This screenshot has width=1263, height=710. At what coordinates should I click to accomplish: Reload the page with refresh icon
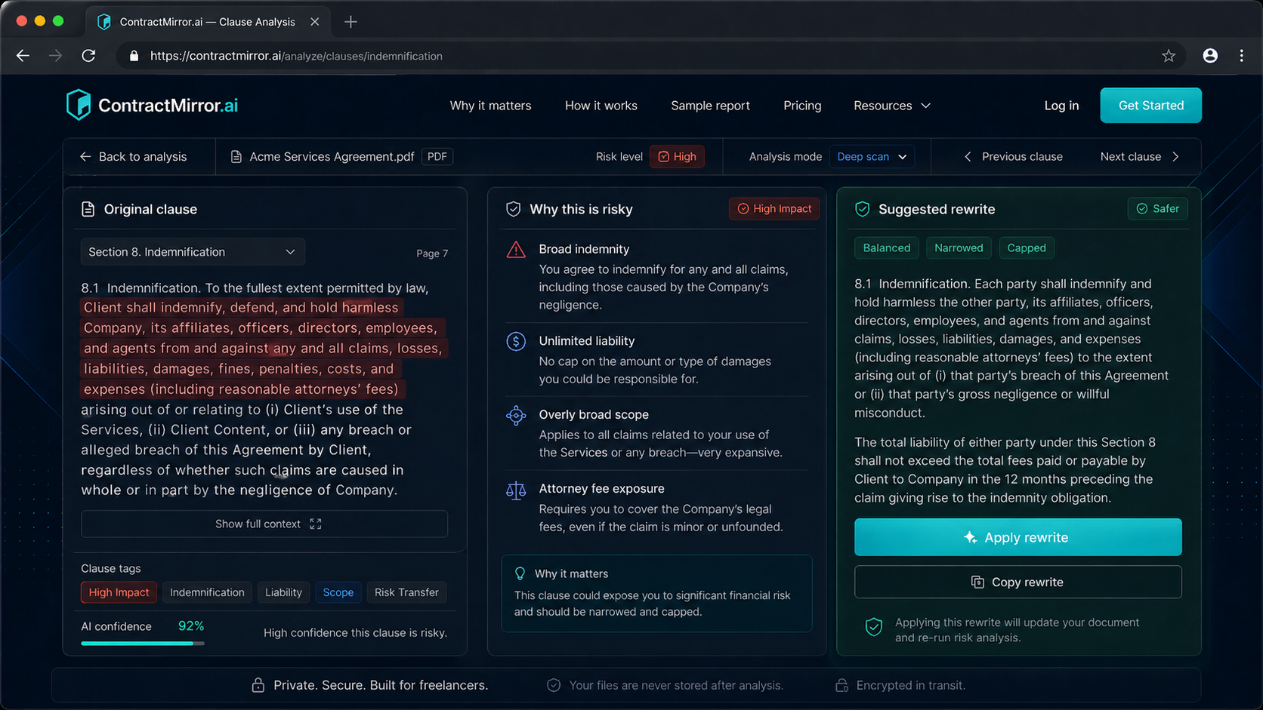tap(88, 56)
